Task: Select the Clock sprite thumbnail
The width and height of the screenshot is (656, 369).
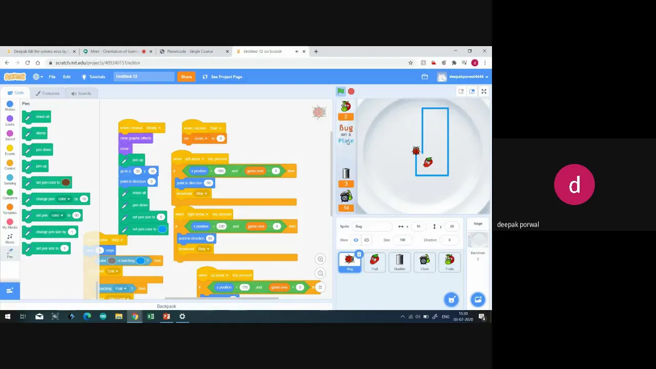Action: point(424,262)
